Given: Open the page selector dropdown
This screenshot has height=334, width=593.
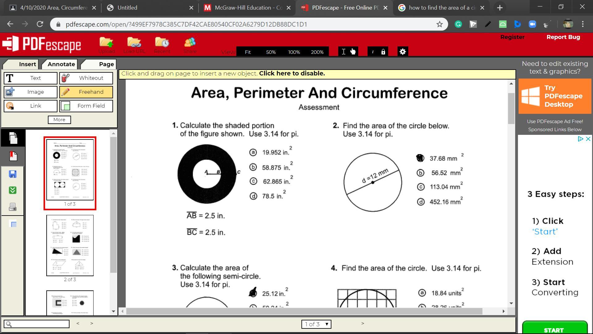Looking at the screenshot, I should click(x=316, y=324).
